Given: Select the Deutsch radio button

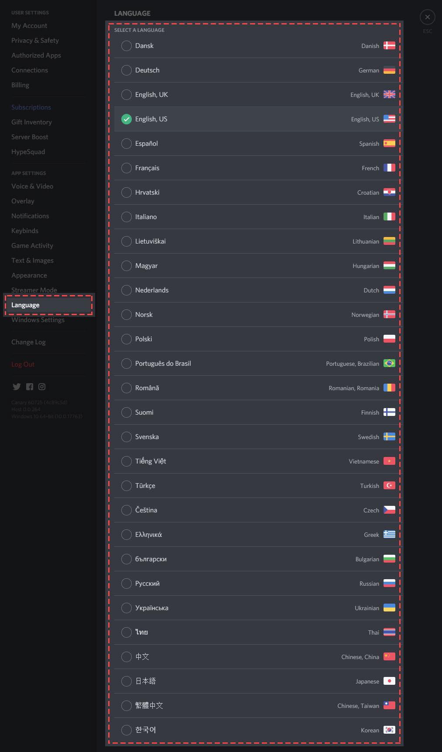Looking at the screenshot, I should tap(127, 70).
